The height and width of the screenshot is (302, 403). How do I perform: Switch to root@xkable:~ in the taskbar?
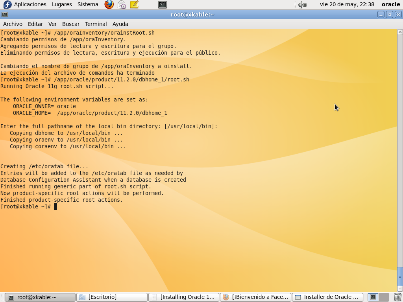tap(40, 297)
